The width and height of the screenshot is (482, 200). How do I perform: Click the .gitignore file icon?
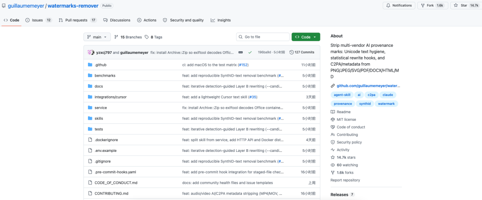(90, 161)
